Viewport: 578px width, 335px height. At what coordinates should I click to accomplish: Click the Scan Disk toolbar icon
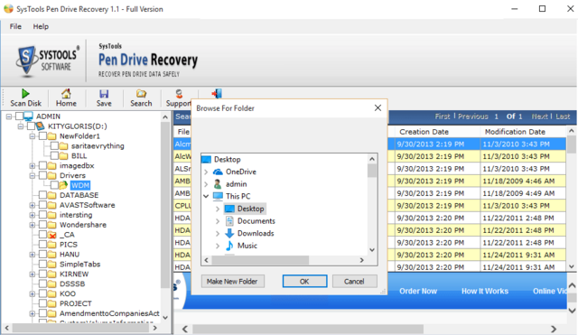point(25,94)
